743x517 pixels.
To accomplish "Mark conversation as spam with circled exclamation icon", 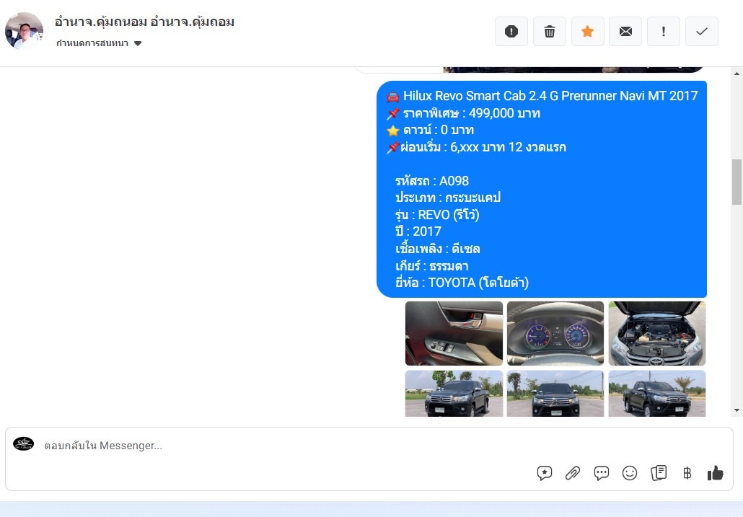I will [x=511, y=32].
